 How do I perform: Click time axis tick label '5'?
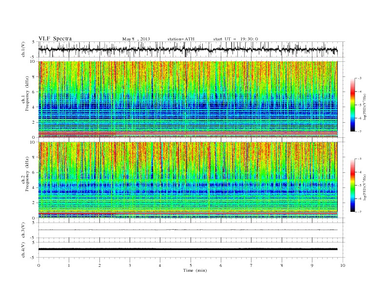(x=191, y=265)
